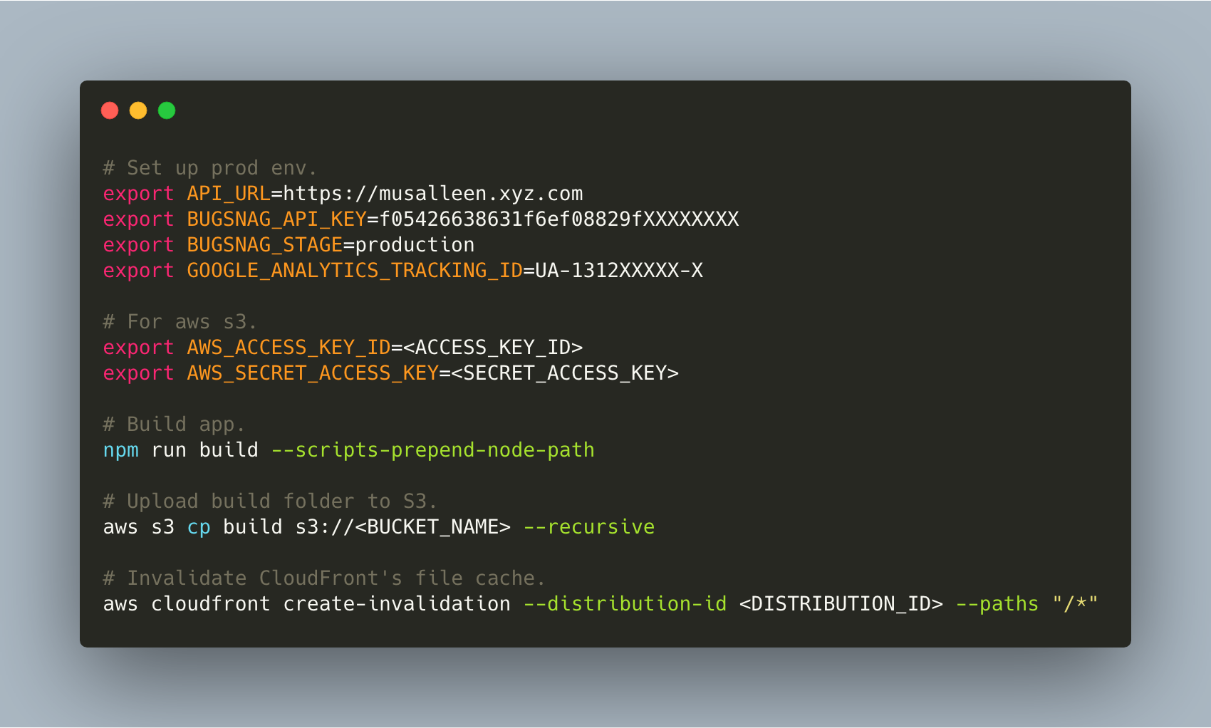This screenshot has height=728, width=1211.
Task: Click the BUGSNAG_API_KEY variable name
Action: [x=276, y=219]
